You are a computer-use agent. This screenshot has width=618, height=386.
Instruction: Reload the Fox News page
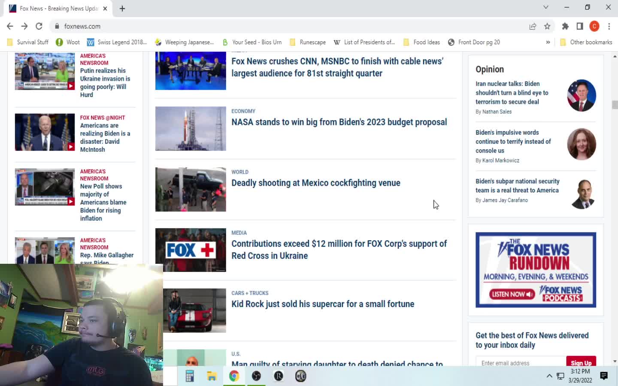click(x=39, y=26)
